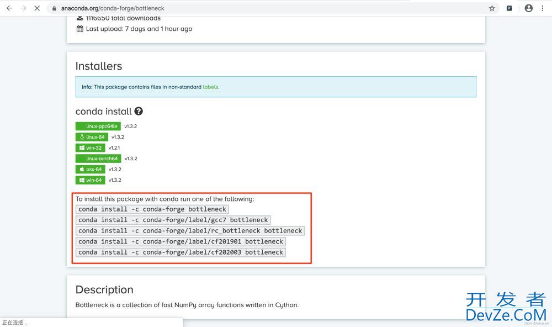This screenshot has width=552, height=327.
Task: Click the 'Last upload: 7 days' text
Action: [x=139, y=29]
